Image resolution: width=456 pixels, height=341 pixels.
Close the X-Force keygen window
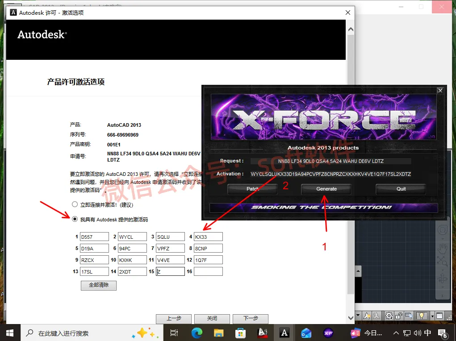(x=440, y=91)
